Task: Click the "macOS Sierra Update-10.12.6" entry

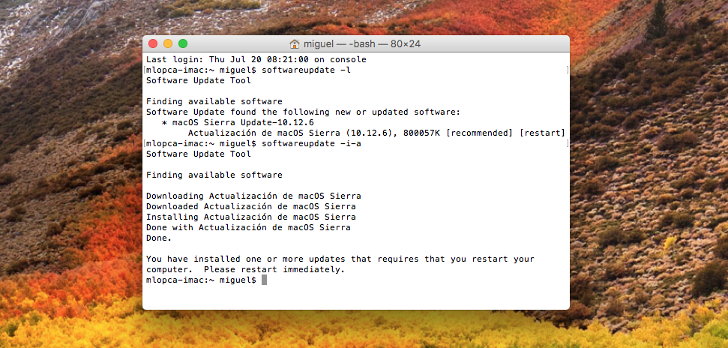Action: 243,122
